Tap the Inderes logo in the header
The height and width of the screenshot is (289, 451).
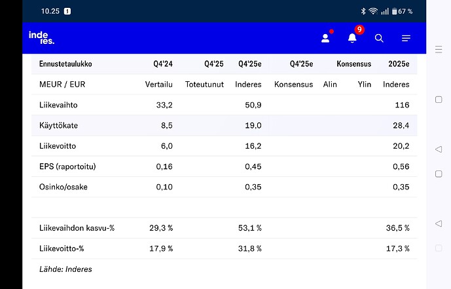(x=41, y=38)
